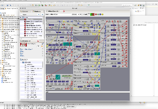Image resolution: width=158 pixels, height=109 pixels.
Task: Collapse the top folder in the modules tree
Action: pyautogui.click(x=21, y=17)
